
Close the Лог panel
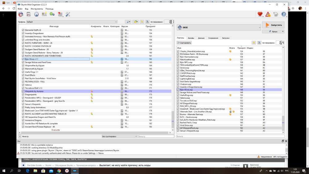coord(286,141)
